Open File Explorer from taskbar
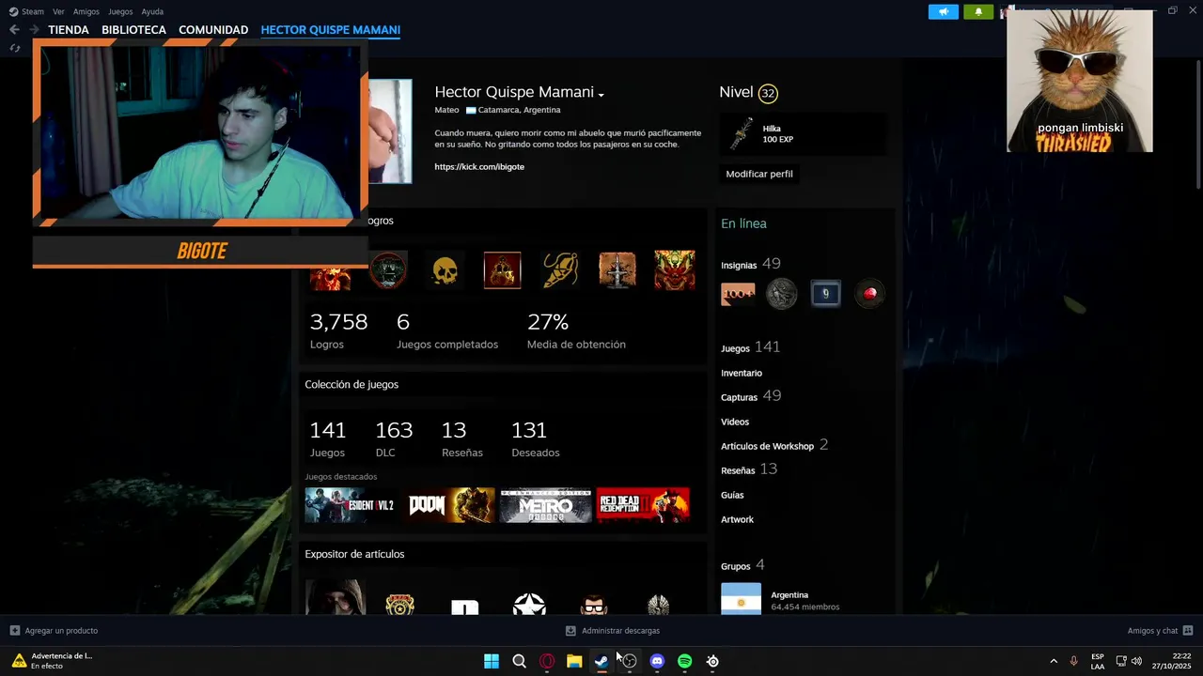Screen dimensions: 1203x676 click(574, 661)
